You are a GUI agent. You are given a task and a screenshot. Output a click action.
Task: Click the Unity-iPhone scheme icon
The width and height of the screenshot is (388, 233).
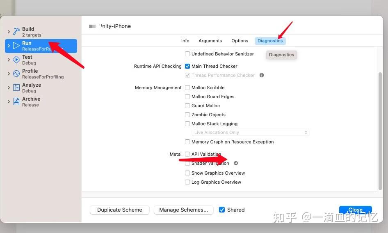click(x=92, y=26)
